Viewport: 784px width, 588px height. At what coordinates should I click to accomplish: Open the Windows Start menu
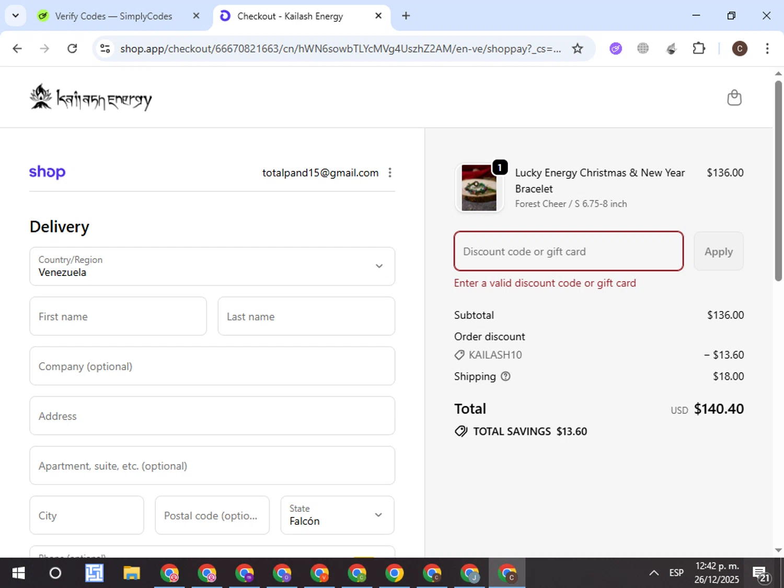tap(18, 573)
